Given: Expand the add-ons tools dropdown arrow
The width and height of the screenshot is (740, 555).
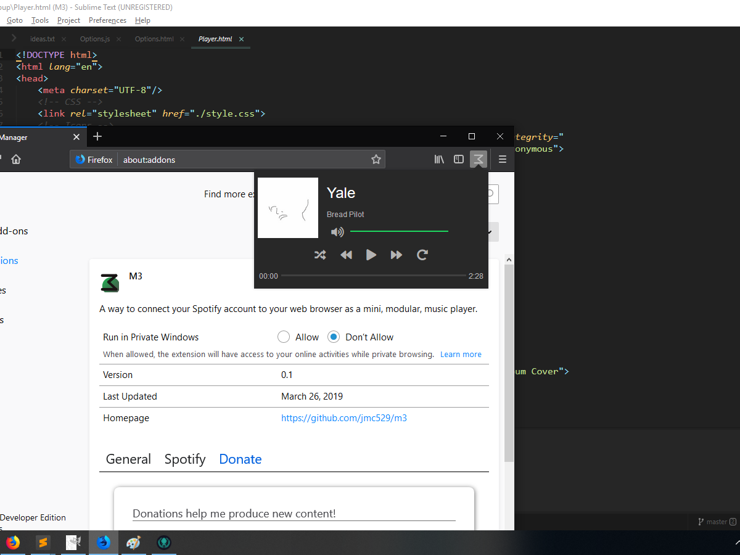Looking at the screenshot, I should click(490, 232).
